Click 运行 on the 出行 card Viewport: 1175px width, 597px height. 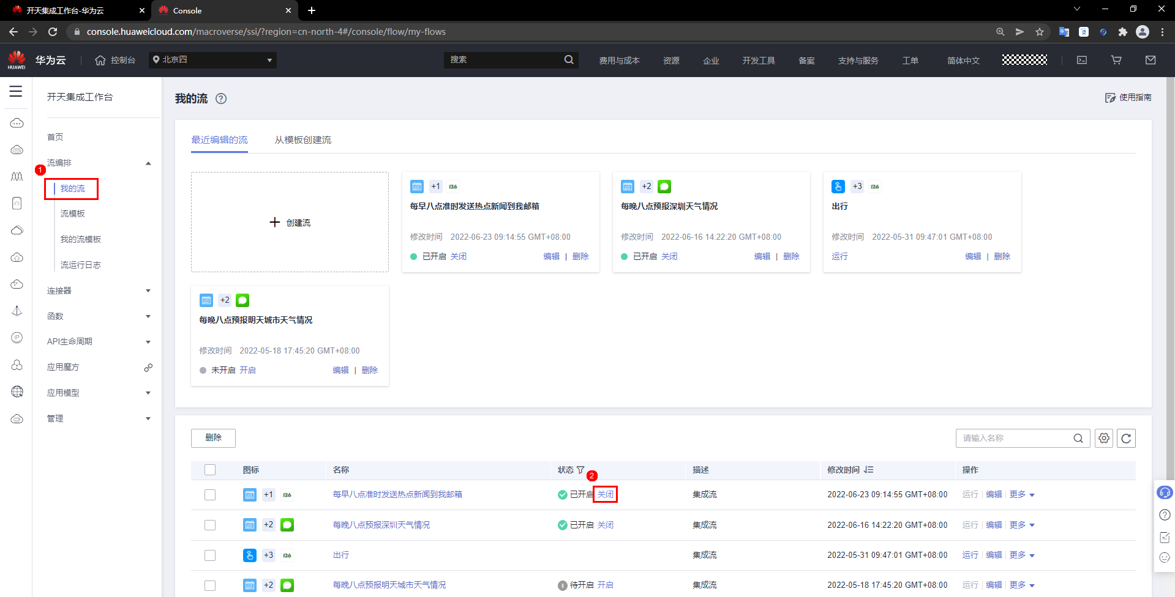point(839,256)
